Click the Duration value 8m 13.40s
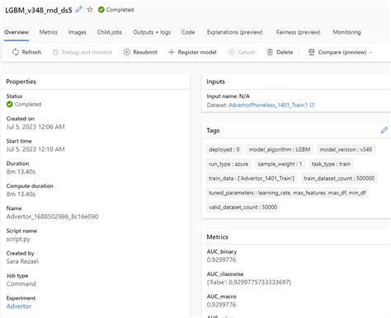391x318 pixels. [x=21, y=171]
